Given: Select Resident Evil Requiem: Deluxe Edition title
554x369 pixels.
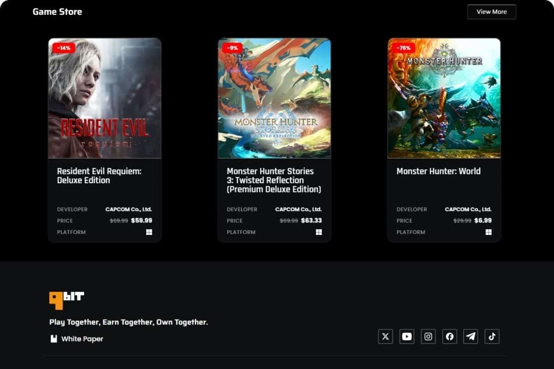Looking at the screenshot, I should click(99, 176).
